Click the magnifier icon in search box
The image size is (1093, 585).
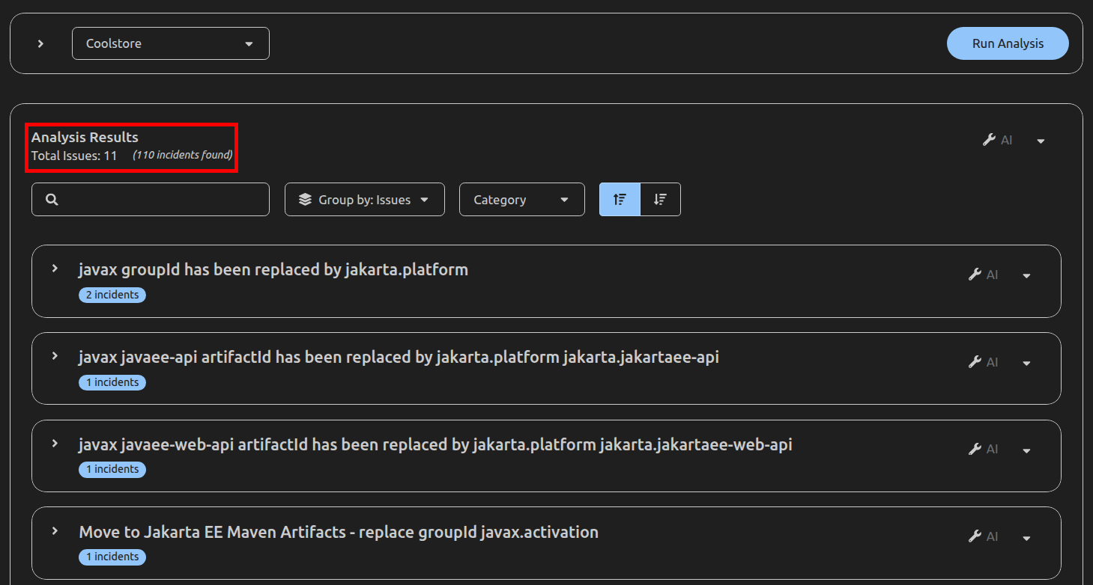pyautogui.click(x=52, y=200)
